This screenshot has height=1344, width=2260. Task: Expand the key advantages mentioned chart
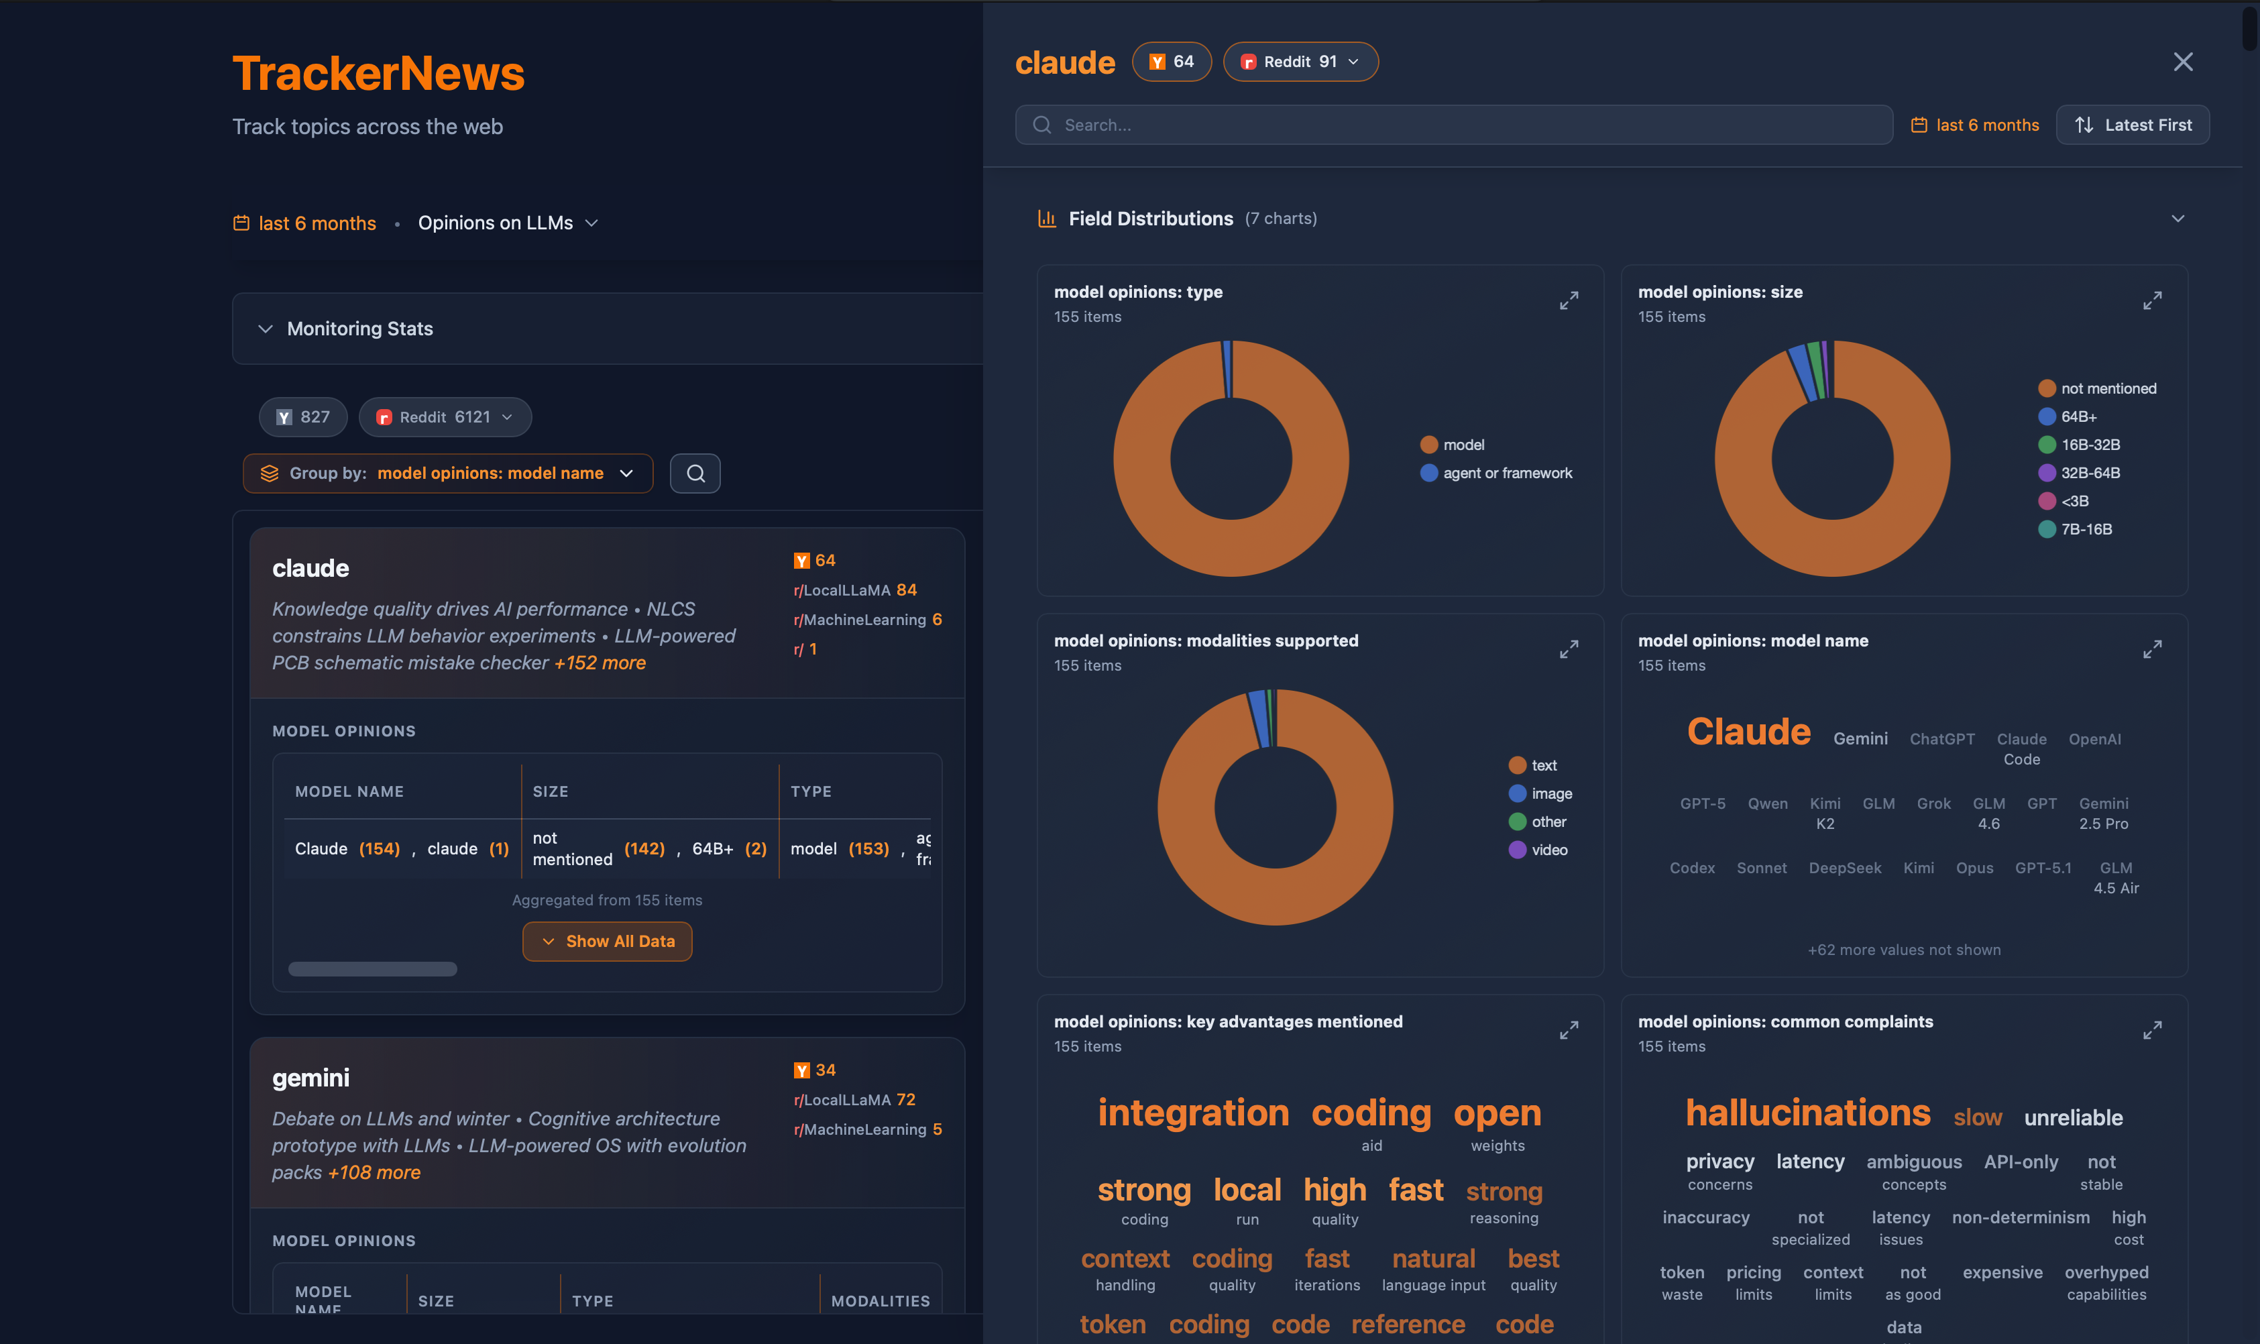coord(1568,1031)
